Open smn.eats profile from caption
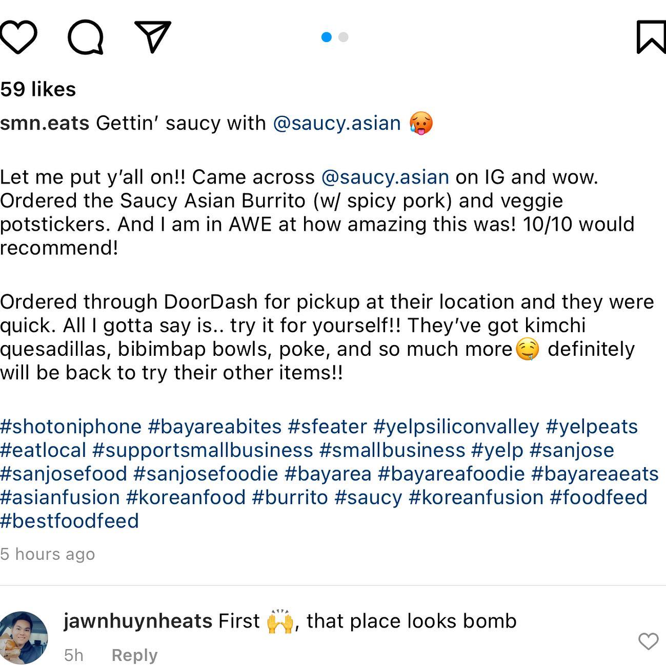 pos(45,123)
